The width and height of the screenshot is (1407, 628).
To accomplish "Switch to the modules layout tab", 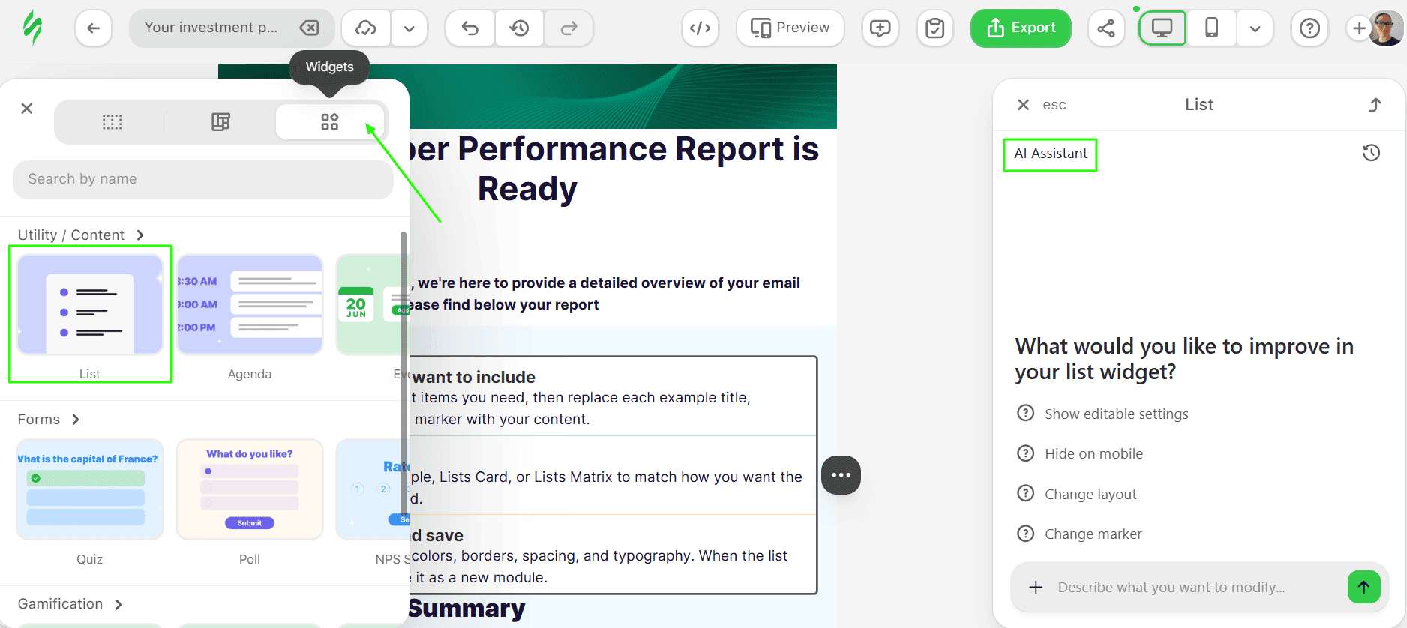I will point(220,122).
